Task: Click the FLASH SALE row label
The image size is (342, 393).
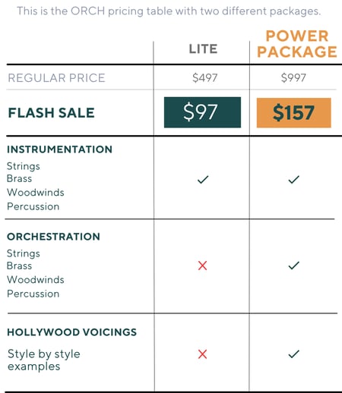Action: pos(52,113)
